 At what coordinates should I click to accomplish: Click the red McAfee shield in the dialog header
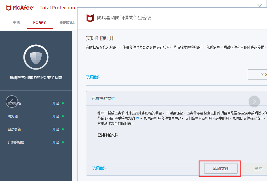click(x=90, y=18)
